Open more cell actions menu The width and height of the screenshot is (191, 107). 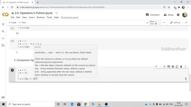coord(185,67)
